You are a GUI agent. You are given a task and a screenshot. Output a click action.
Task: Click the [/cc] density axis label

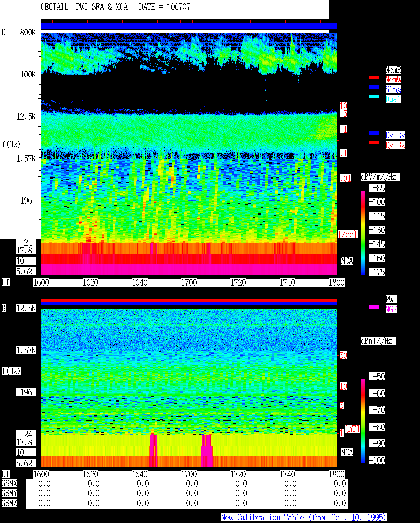click(x=347, y=235)
